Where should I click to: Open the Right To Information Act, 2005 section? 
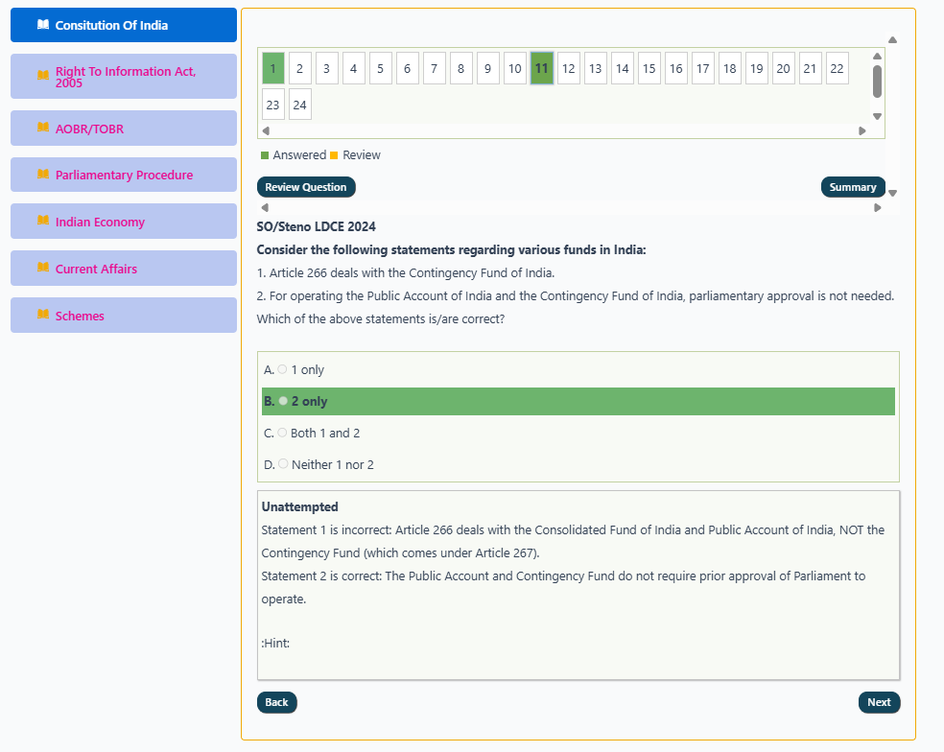coord(124,77)
